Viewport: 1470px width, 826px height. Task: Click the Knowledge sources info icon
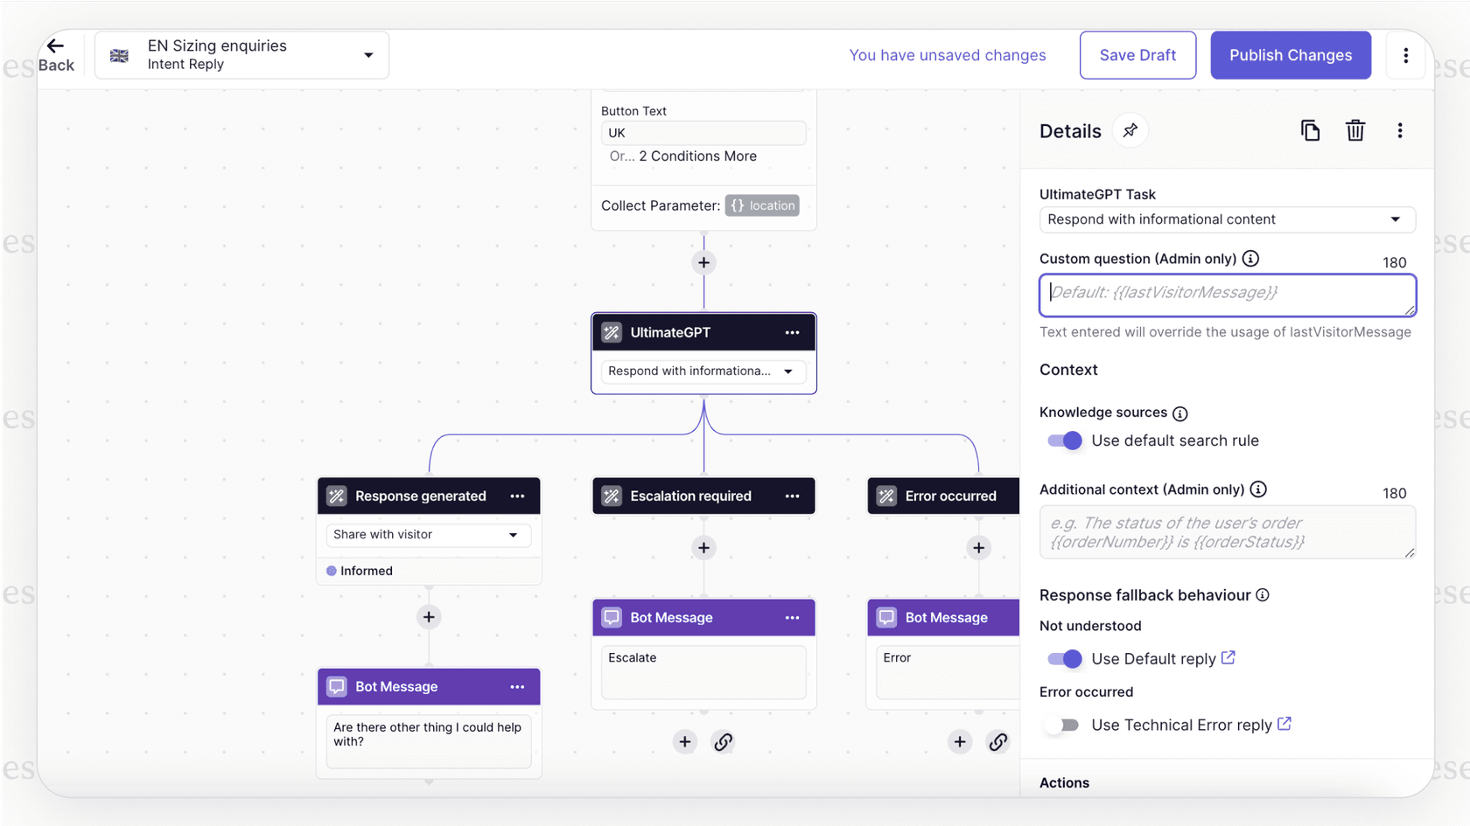(x=1180, y=413)
